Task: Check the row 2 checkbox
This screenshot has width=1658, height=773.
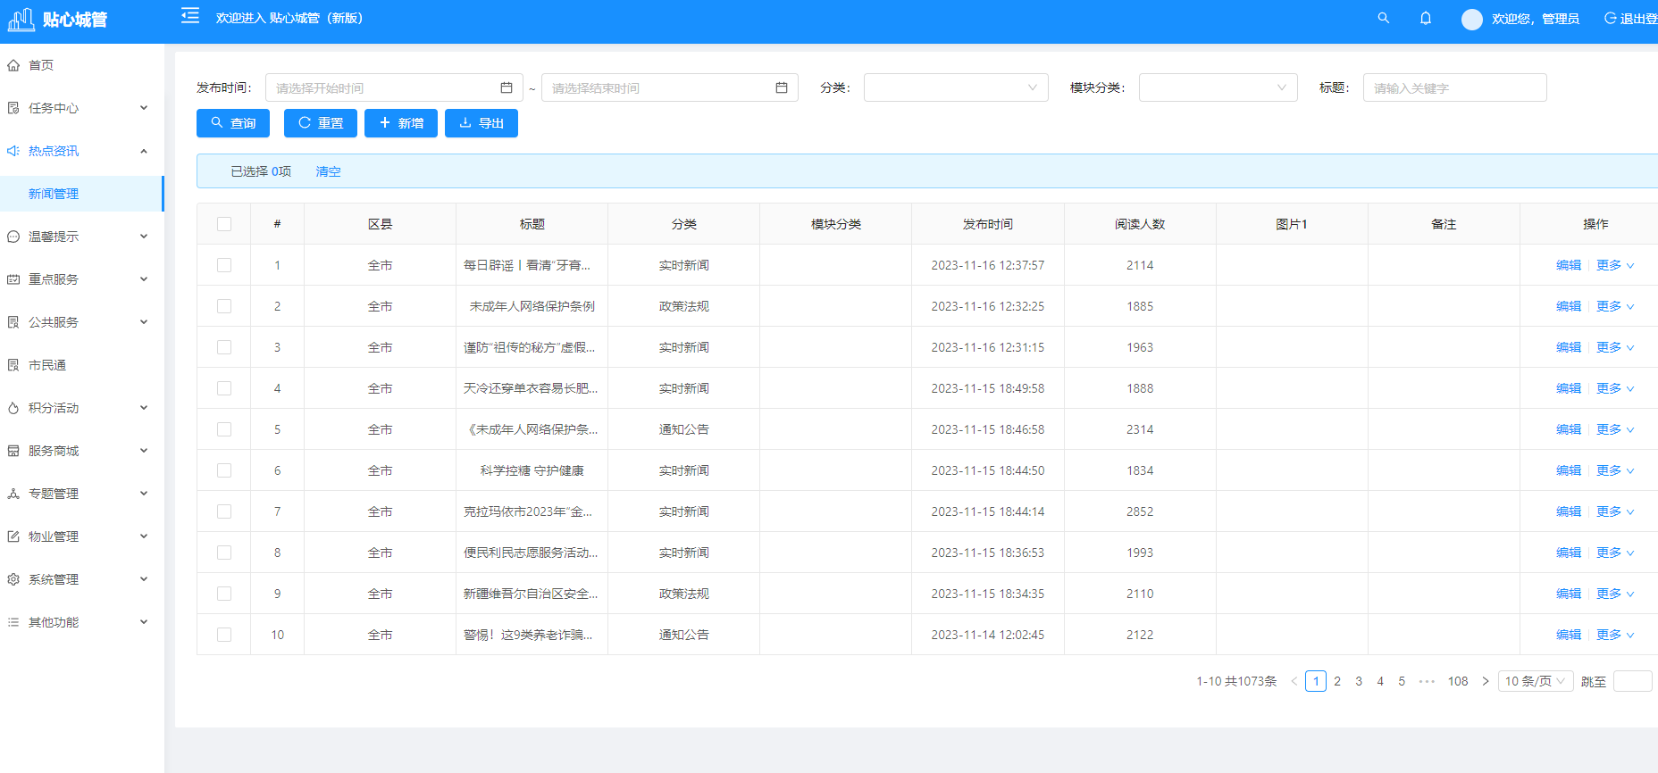Action: pos(224,306)
